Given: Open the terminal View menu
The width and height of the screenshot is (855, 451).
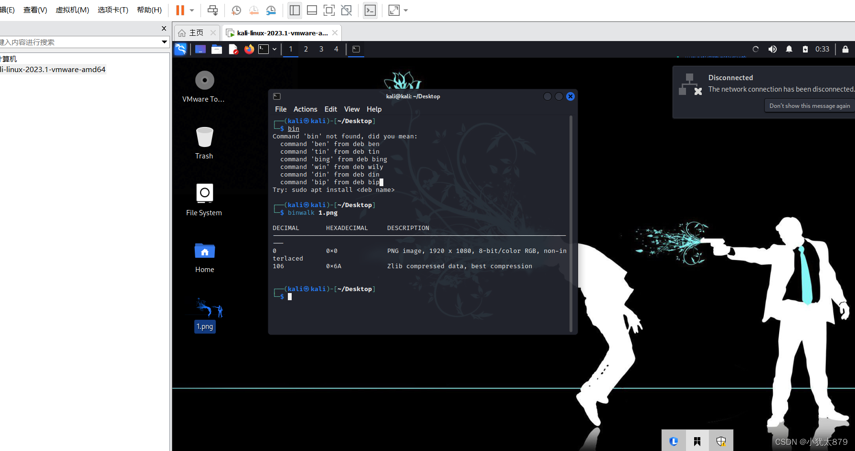Looking at the screenshot, I should pyautogui.click(x=352, y=109).
